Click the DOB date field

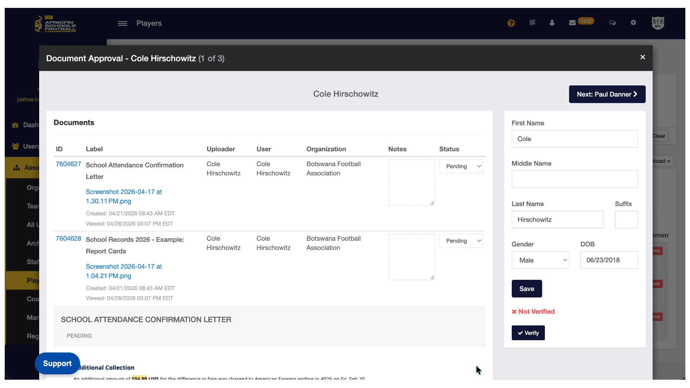coord(609,260)
